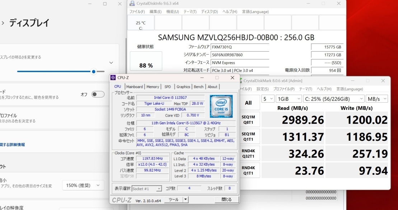Open 編集(E) menu in CrystalDiskInfo

pyautogui.click(x=156, y=12)
